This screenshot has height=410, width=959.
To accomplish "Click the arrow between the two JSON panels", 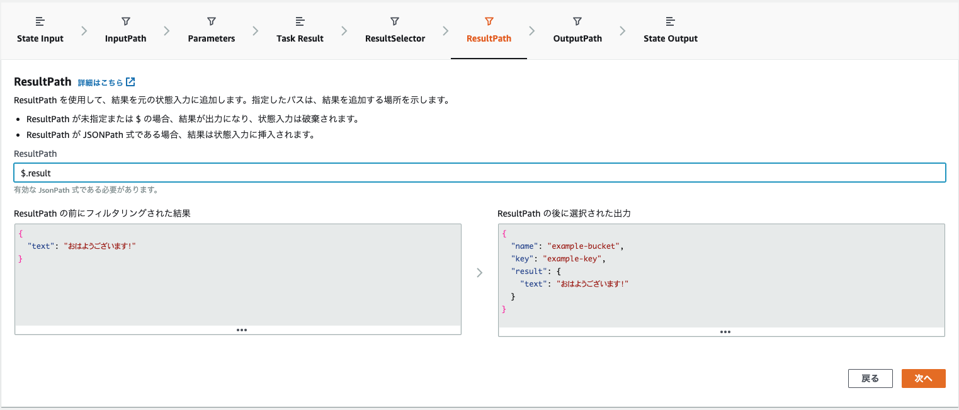I will [x=480, y=272].
